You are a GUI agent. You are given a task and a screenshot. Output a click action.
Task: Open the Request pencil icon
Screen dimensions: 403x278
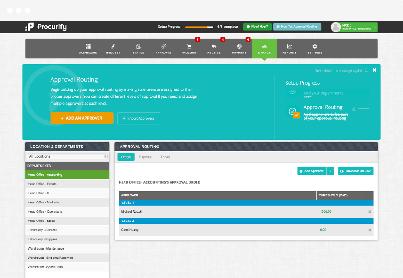113,46
